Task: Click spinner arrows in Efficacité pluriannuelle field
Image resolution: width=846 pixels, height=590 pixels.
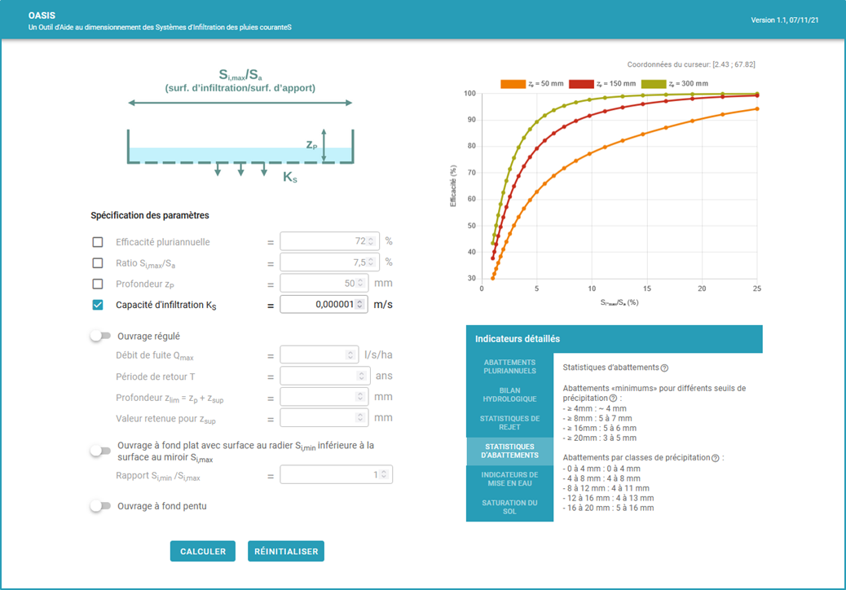Action: click(x=372, y=241)
